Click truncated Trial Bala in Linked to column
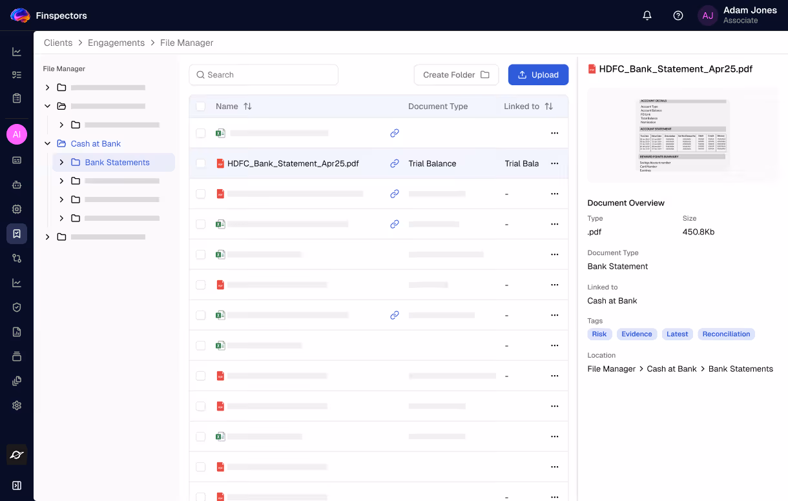This screenshot has height=501, width=788. (x=521, y=163)
